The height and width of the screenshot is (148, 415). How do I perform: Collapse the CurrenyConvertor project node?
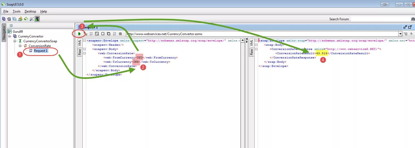point(10,36)
